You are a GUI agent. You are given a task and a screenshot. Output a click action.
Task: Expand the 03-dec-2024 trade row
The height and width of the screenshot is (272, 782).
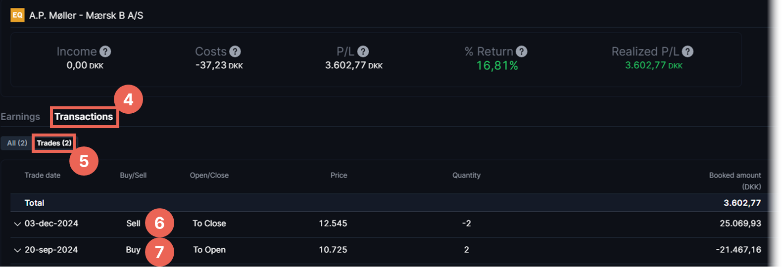(x=17, y=224)
